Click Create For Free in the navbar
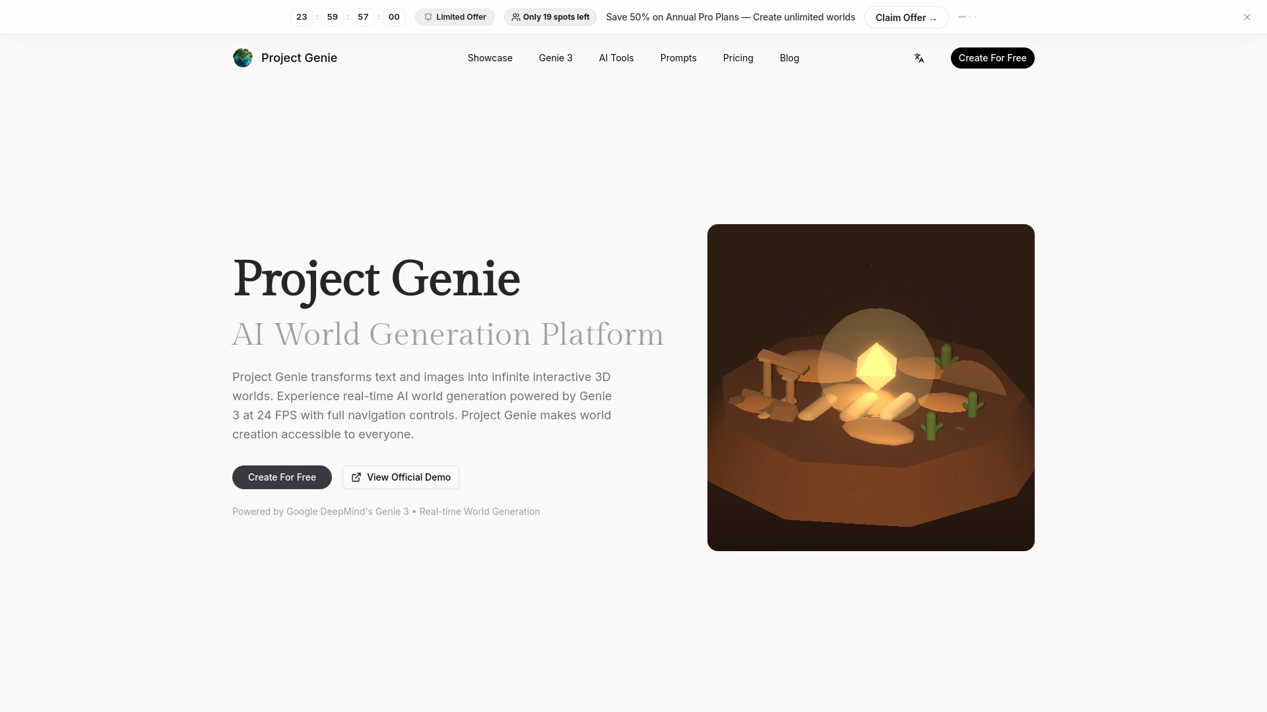Image resolution: width=1267 pixels, height=712 pixels. click(992, 58)
